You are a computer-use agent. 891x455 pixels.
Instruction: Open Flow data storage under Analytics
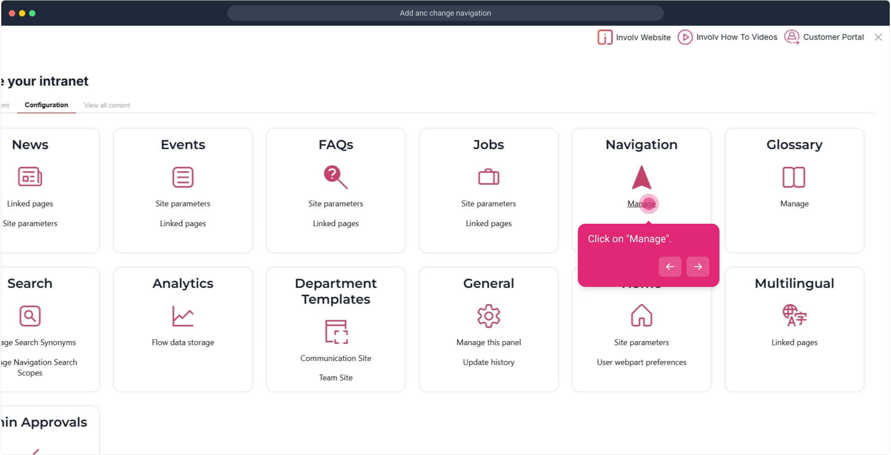click(183, 343)
